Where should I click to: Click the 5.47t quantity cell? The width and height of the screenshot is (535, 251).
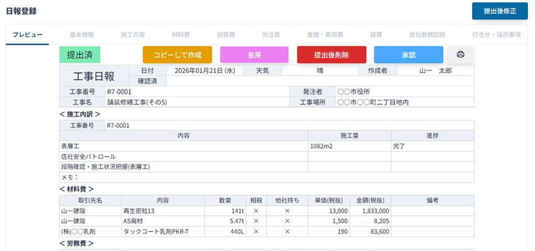225,221
